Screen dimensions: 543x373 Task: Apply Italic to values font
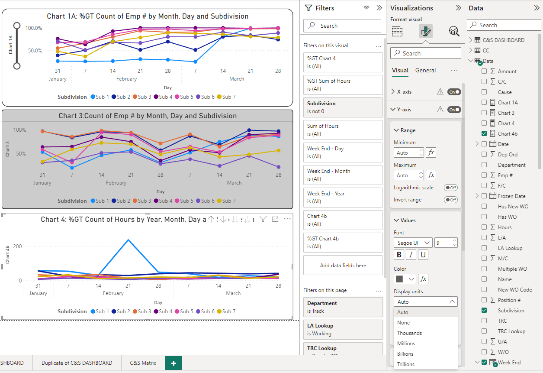[x=411, y=255]
